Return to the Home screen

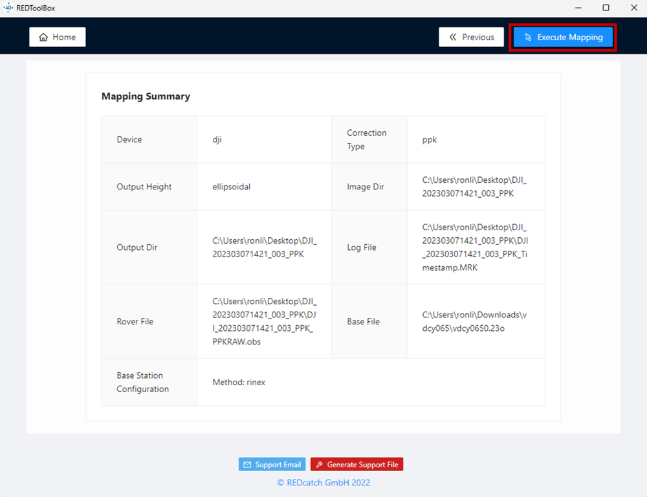pyautogui.click(x=57, y=37)
